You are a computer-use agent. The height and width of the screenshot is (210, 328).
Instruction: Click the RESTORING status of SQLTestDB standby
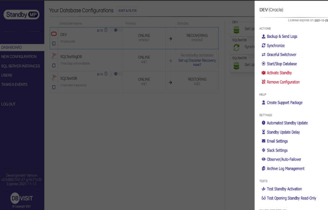coord(197,79)
